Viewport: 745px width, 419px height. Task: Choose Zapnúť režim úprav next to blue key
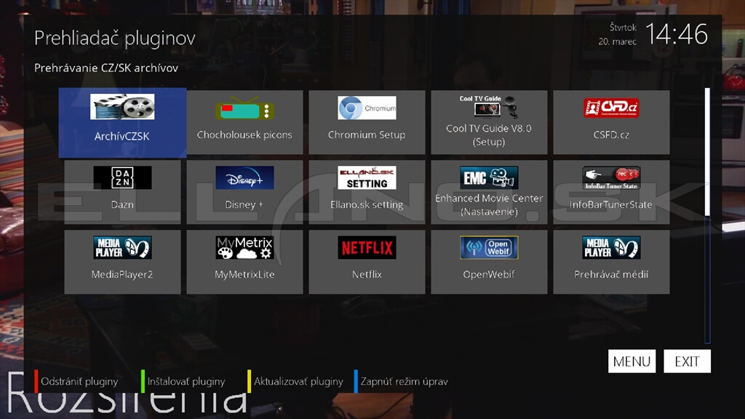404,381
